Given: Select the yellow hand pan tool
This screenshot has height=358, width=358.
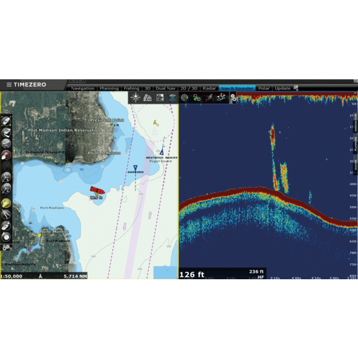Looking at the screenshot, I should [x=6, y=203].
